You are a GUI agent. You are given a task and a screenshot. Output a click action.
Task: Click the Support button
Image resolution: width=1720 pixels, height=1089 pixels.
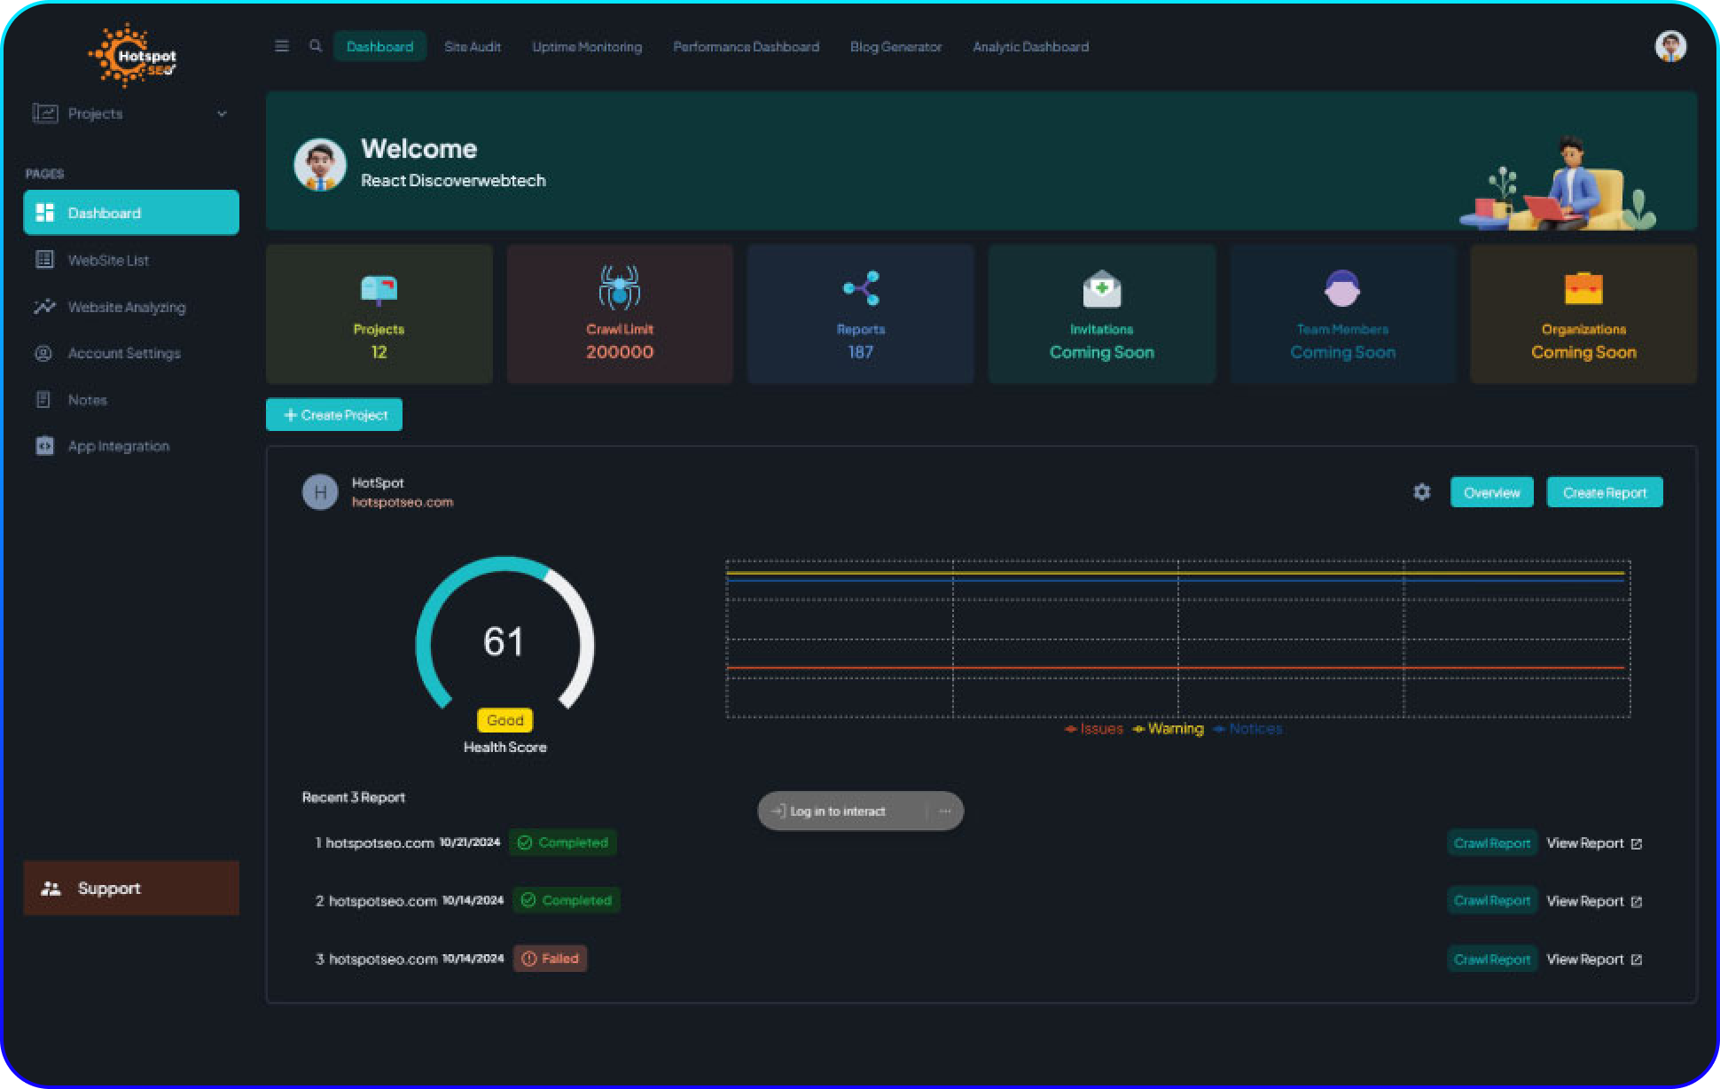click(x=131, y=888)
